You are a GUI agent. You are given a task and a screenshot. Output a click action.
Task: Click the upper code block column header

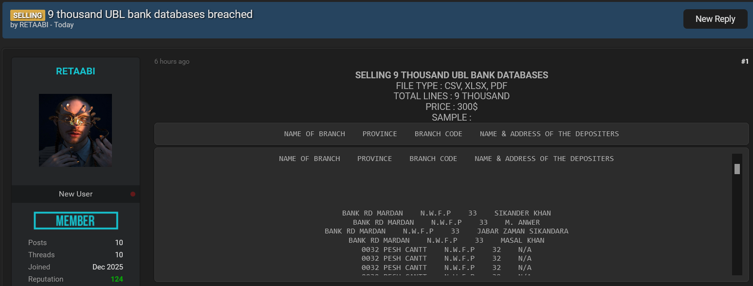point(451,134)
